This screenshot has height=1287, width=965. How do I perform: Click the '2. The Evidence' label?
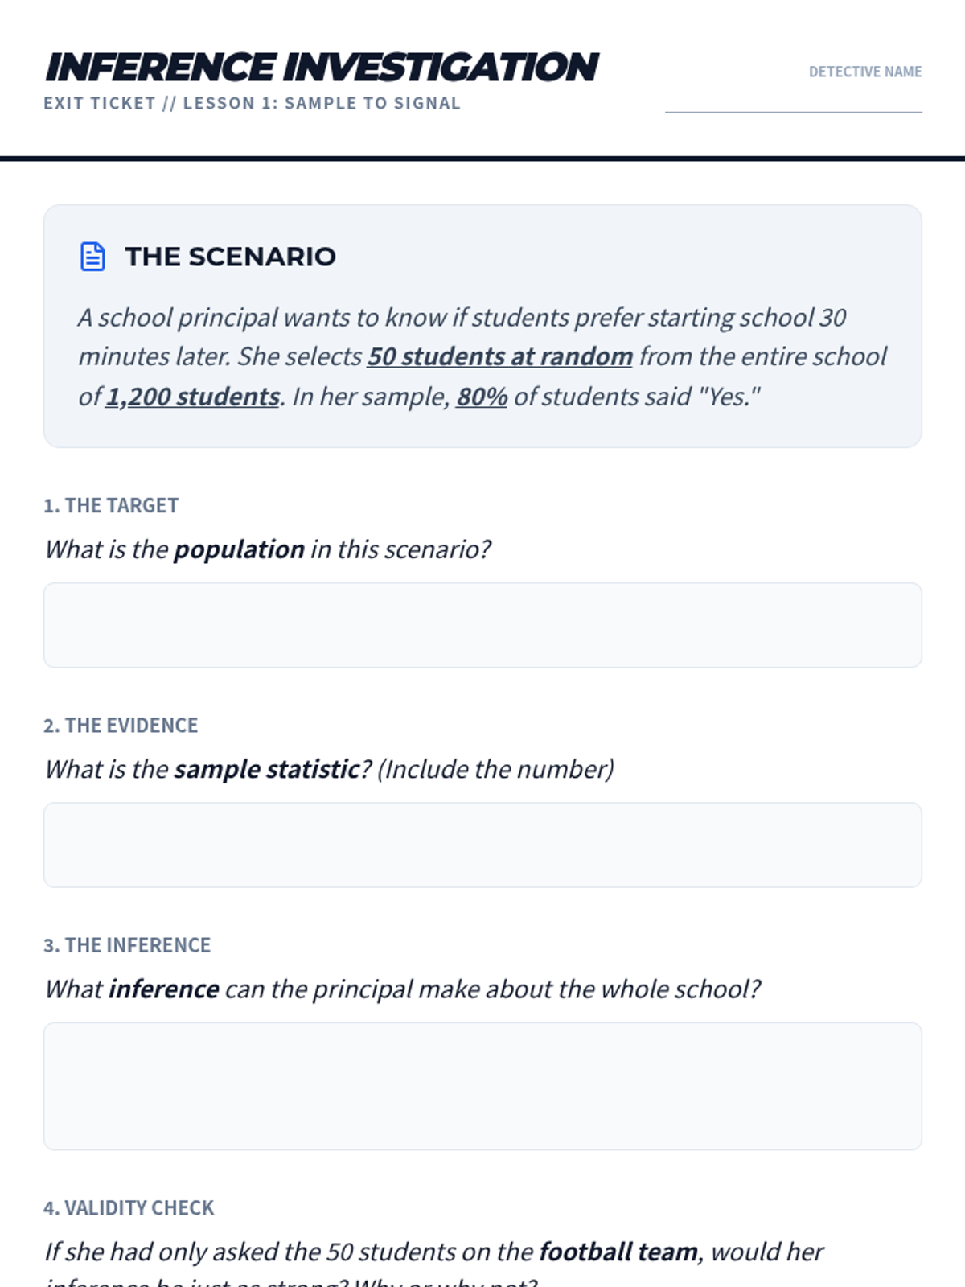[121, 725]
